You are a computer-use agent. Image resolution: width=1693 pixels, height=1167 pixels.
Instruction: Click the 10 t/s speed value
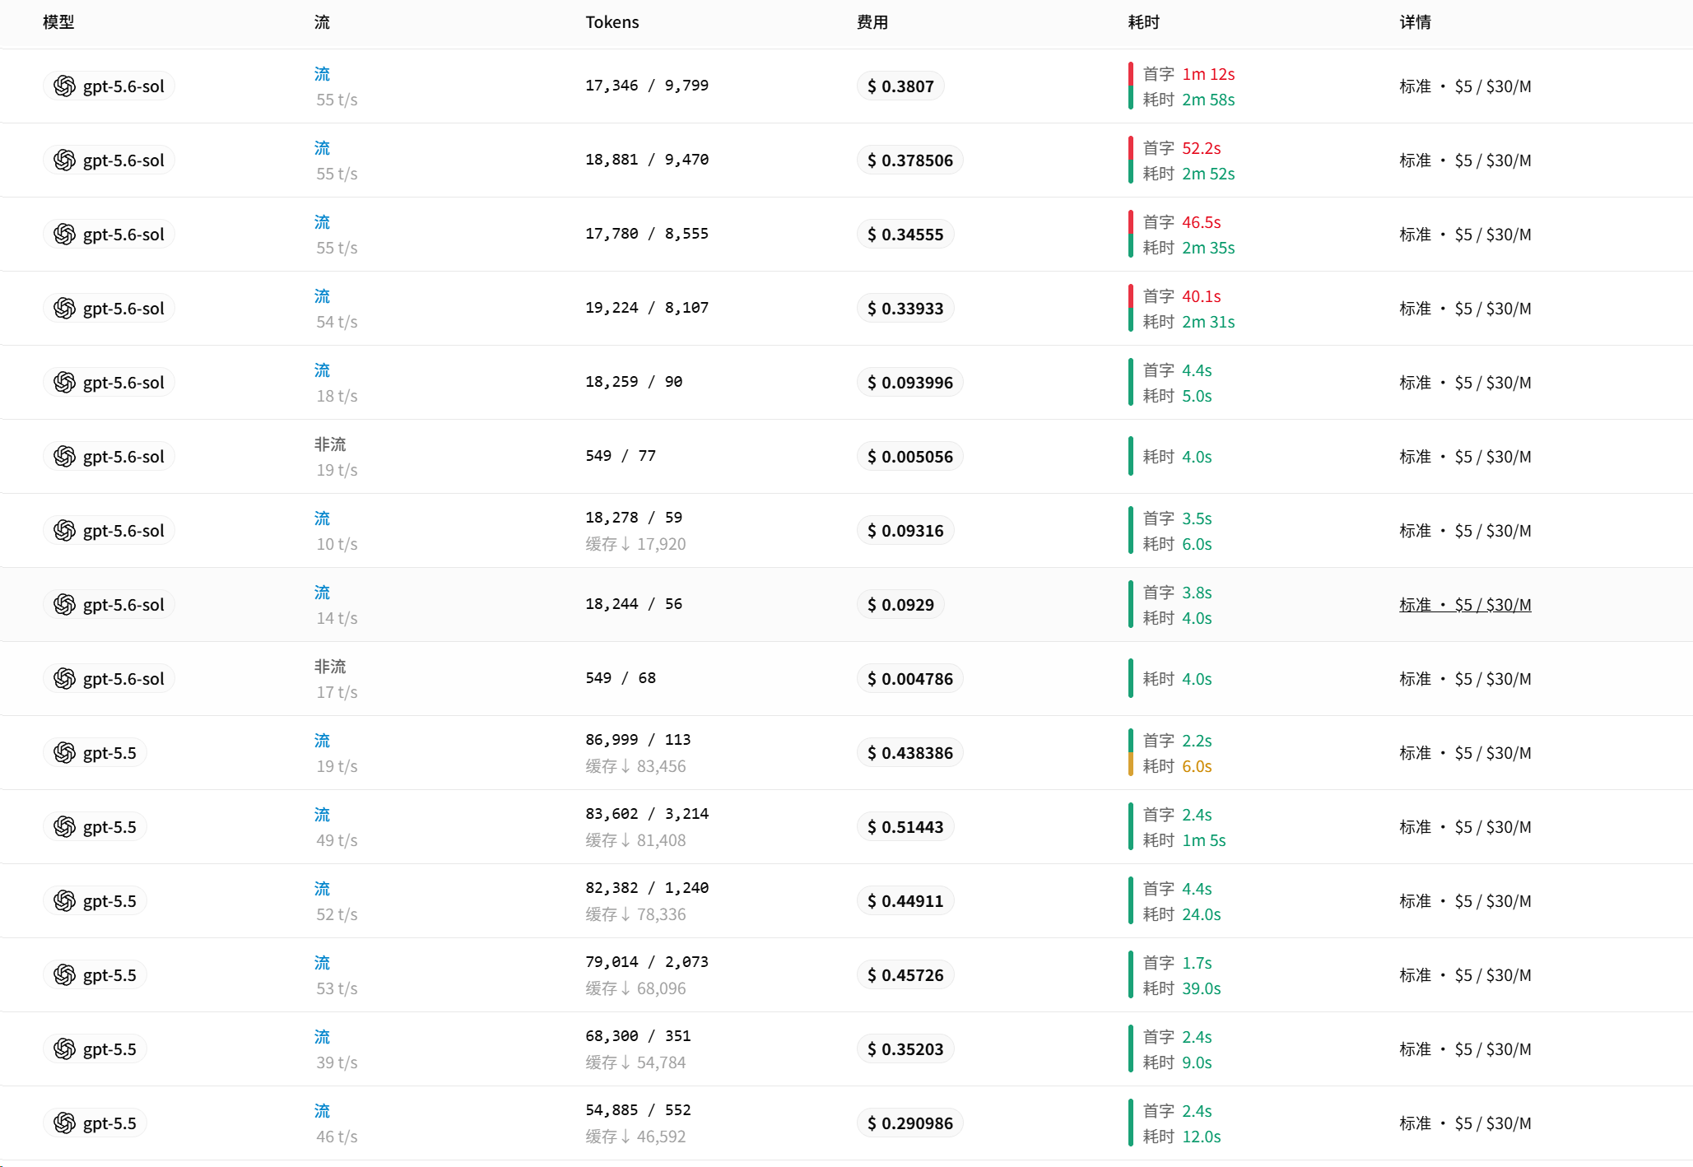tap(337, 544)
